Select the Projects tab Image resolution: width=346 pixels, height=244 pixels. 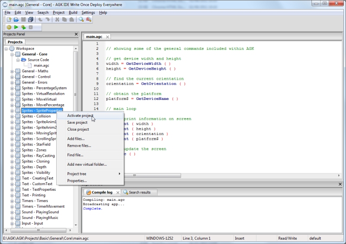(x=15, y=42)
